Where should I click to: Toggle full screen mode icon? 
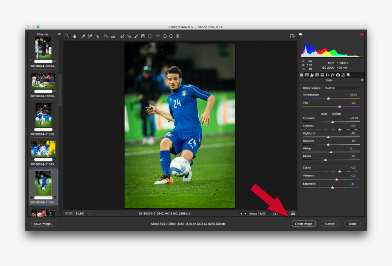click(293, 36)
